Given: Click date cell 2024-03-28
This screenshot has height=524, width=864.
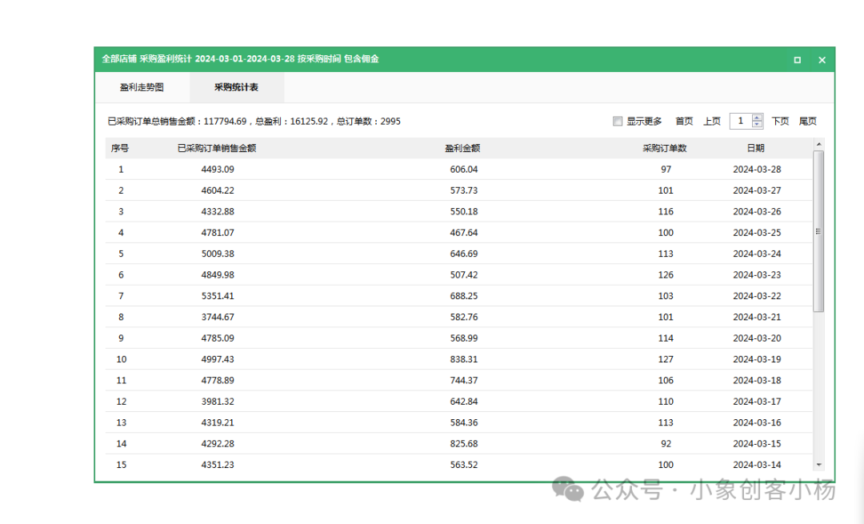Looking at the screenshot, I should coord(757,170).
